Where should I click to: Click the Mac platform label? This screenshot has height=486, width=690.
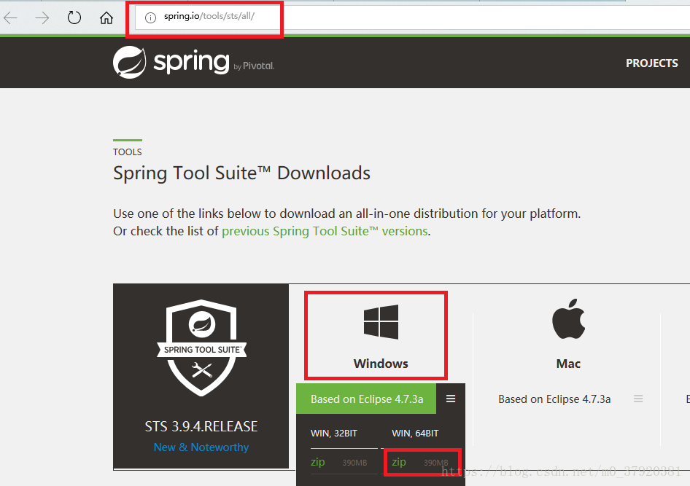pos(568,364)
